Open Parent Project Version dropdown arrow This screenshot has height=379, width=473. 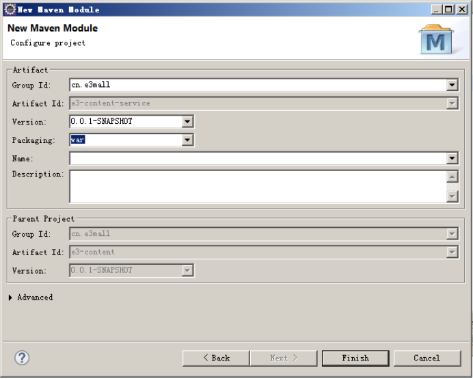coord(187,271)
